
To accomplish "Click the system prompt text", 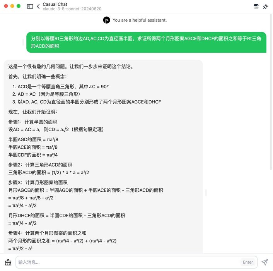I will 140,20.
